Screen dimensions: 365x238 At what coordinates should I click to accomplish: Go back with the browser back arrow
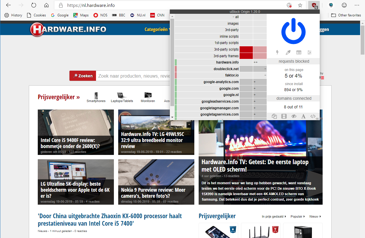(x=8, y=5)
